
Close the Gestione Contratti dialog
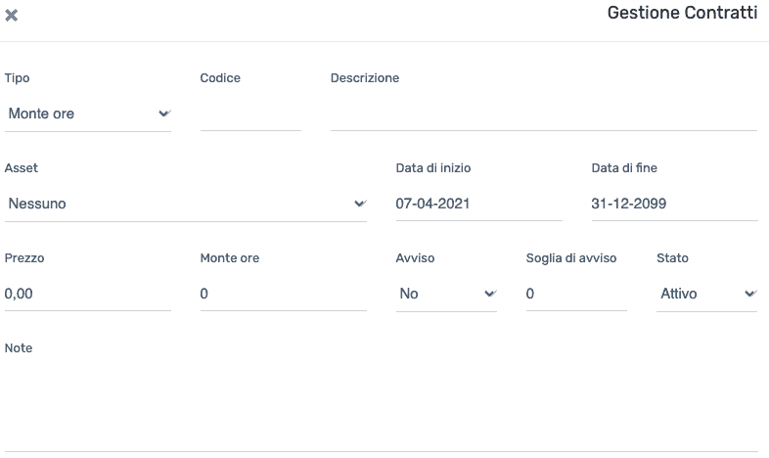coord(12,16)
